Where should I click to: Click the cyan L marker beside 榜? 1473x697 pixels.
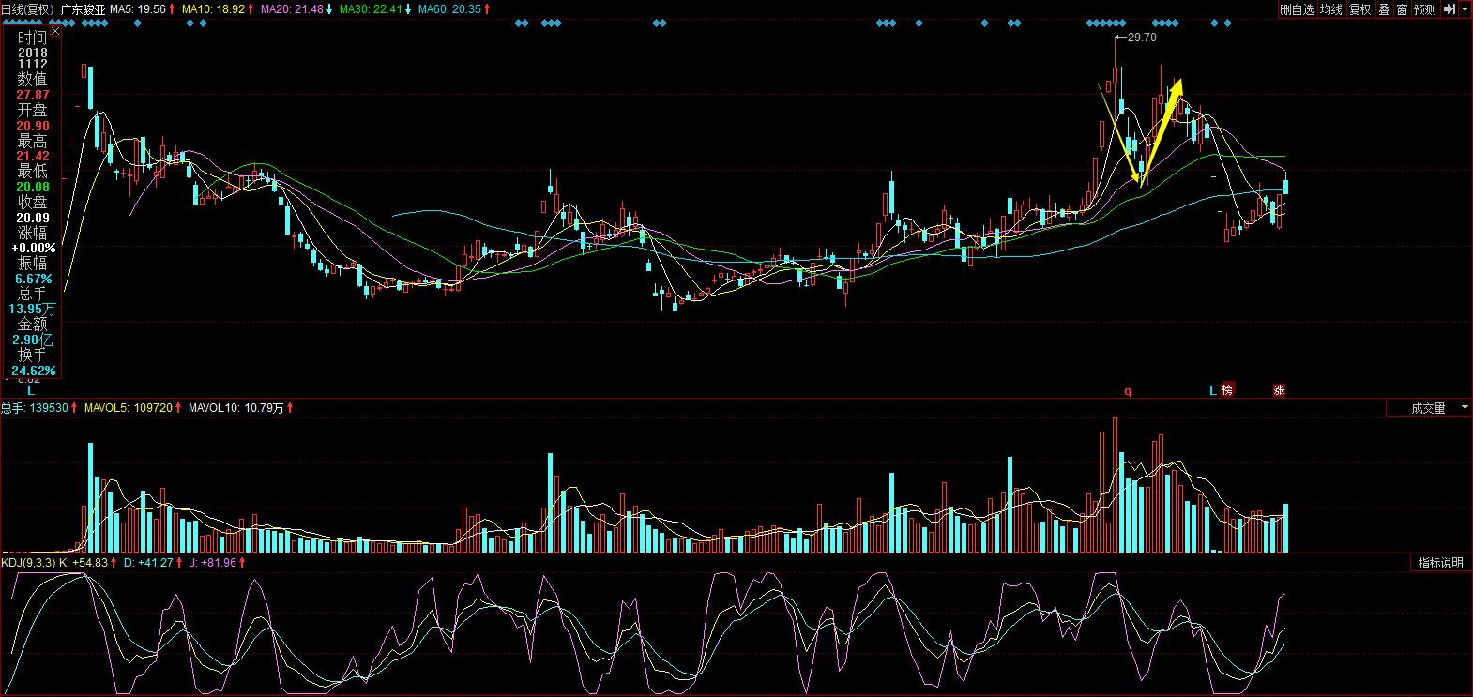coord(1212,390)
